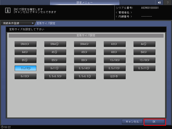This screenshot has height=129, width=172.
Task: Choose the A3 landscape size button
Action: [x=115, y=44]
